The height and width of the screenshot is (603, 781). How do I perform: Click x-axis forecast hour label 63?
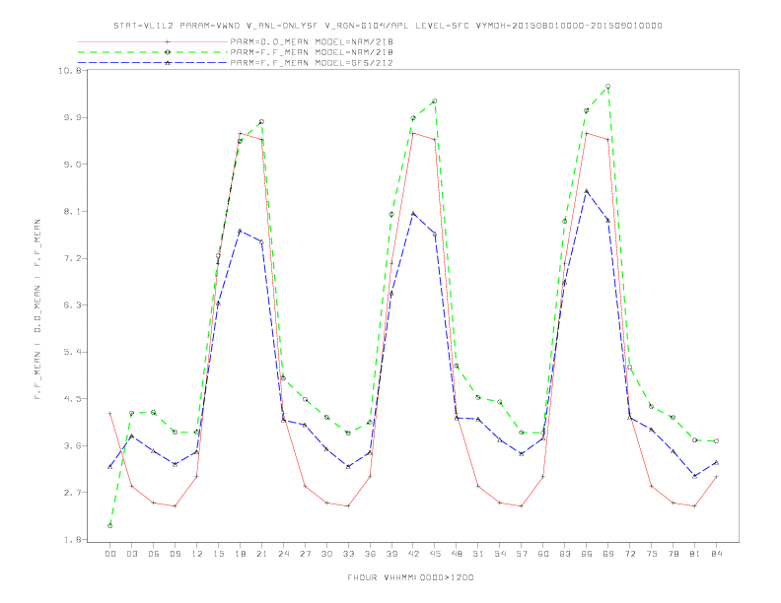tap(565, 554)
